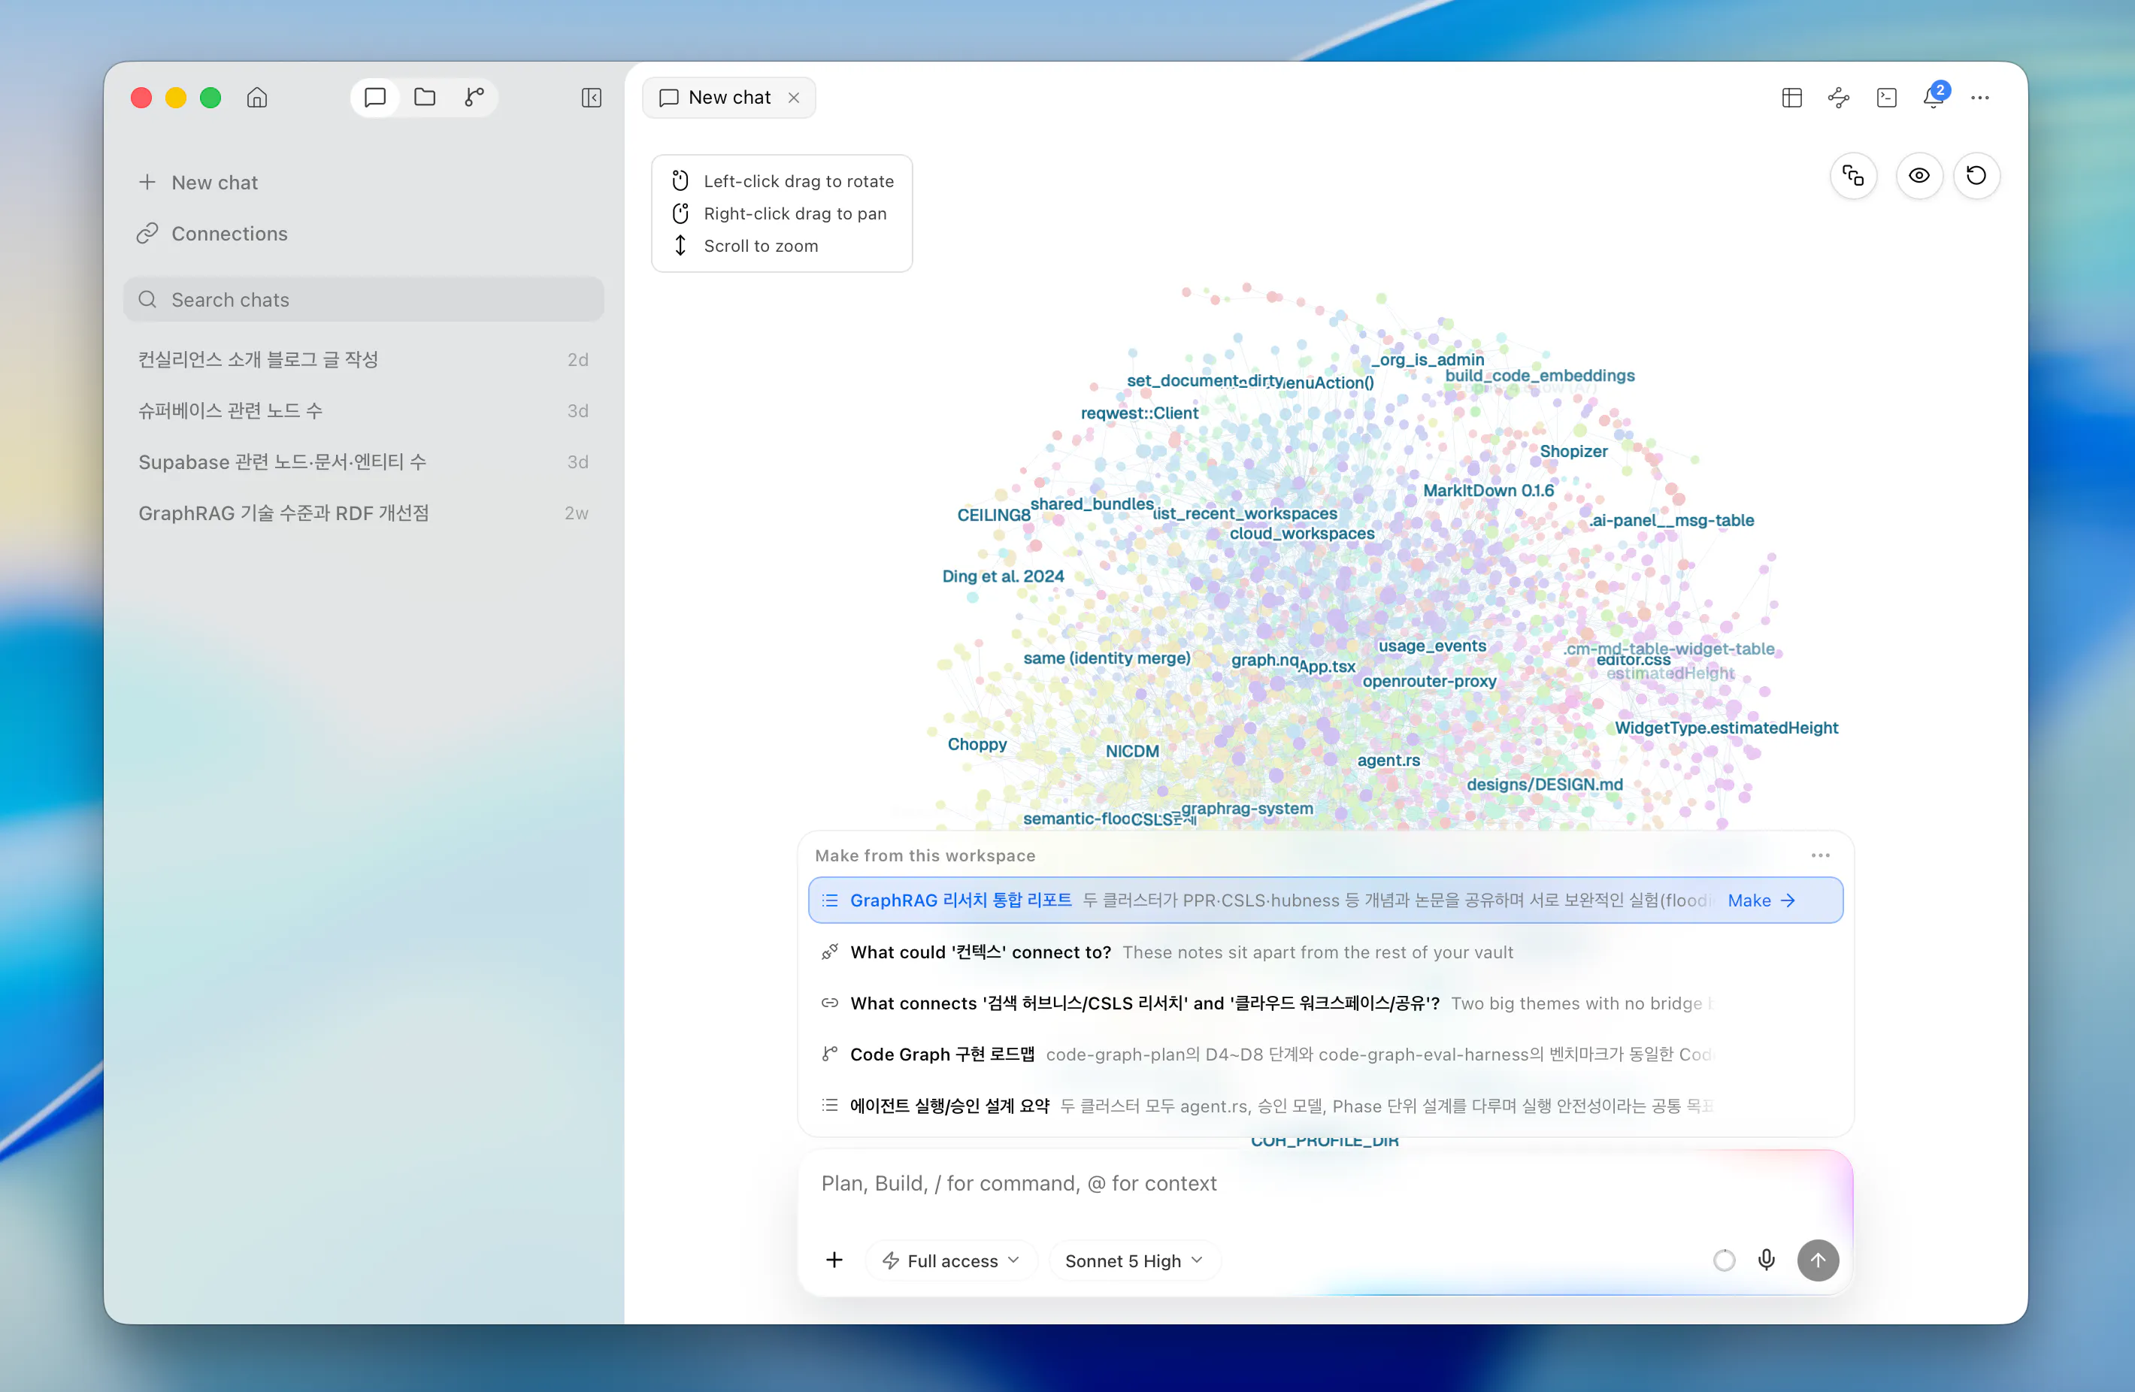Open chat '컨실리언스 소개 블로그 글 작성'

coord(363,359)
